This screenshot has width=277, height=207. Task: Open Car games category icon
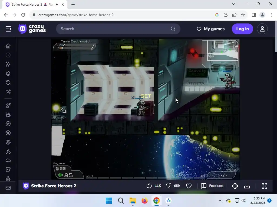(x=8, y=161)
